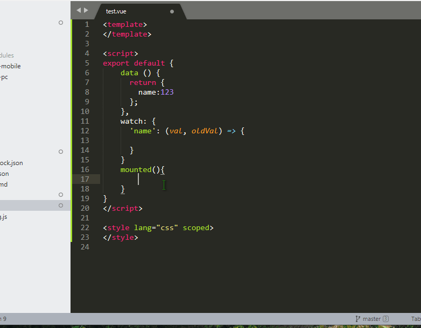
Task: Click the 'mounted' method name on line 16
Action: pyautogui.click(x=136, y=170)
